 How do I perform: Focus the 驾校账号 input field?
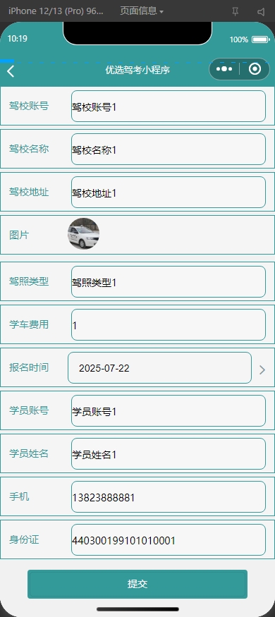coord(169,106)
